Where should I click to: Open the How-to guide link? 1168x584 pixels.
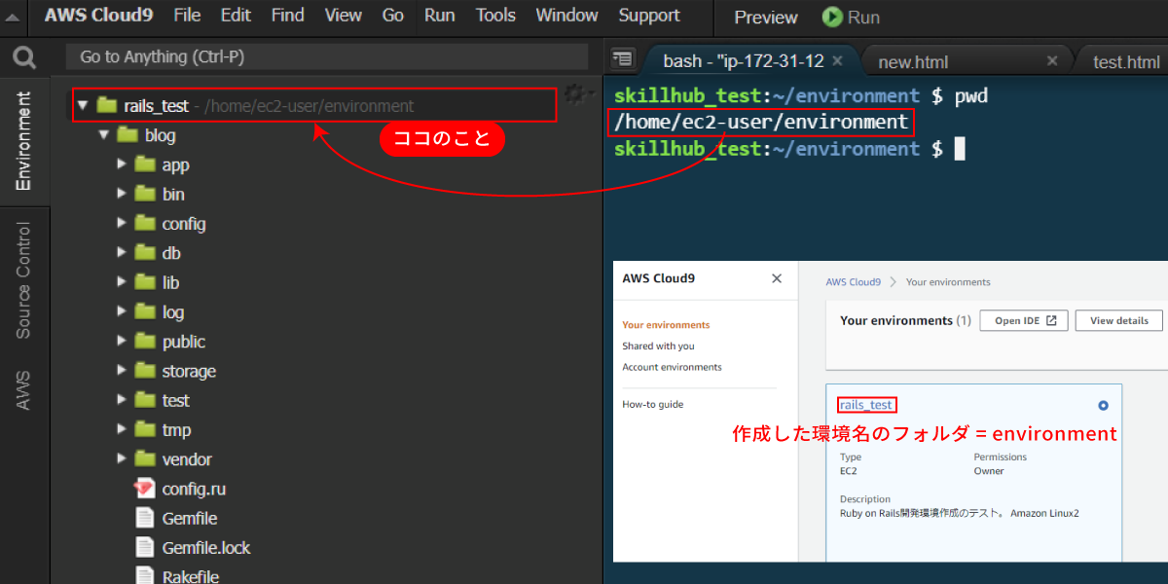click(653, 404)
